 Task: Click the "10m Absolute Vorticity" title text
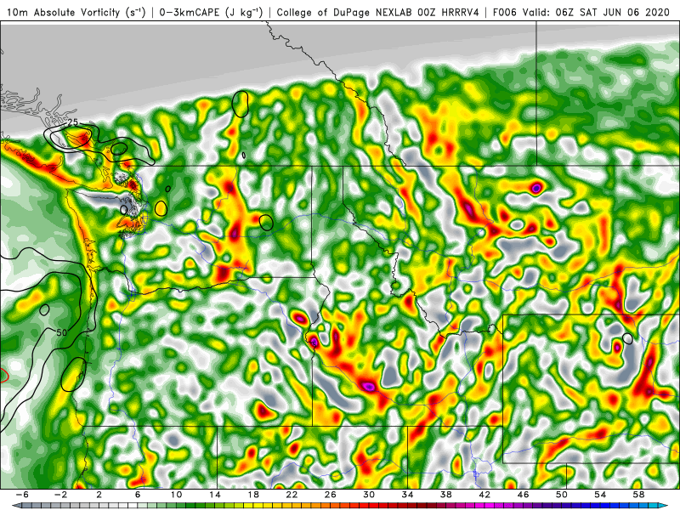click(64, 12)
